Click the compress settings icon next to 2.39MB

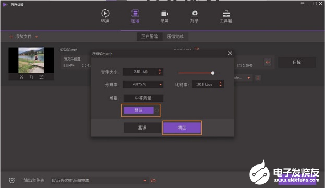click(x=268, y=62)
